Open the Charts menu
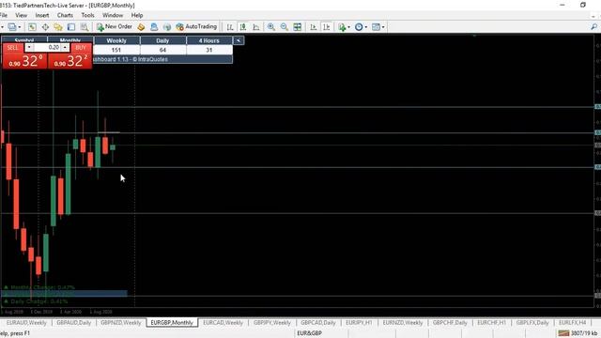This screenshot has width=601, height=338. [65, 15]
